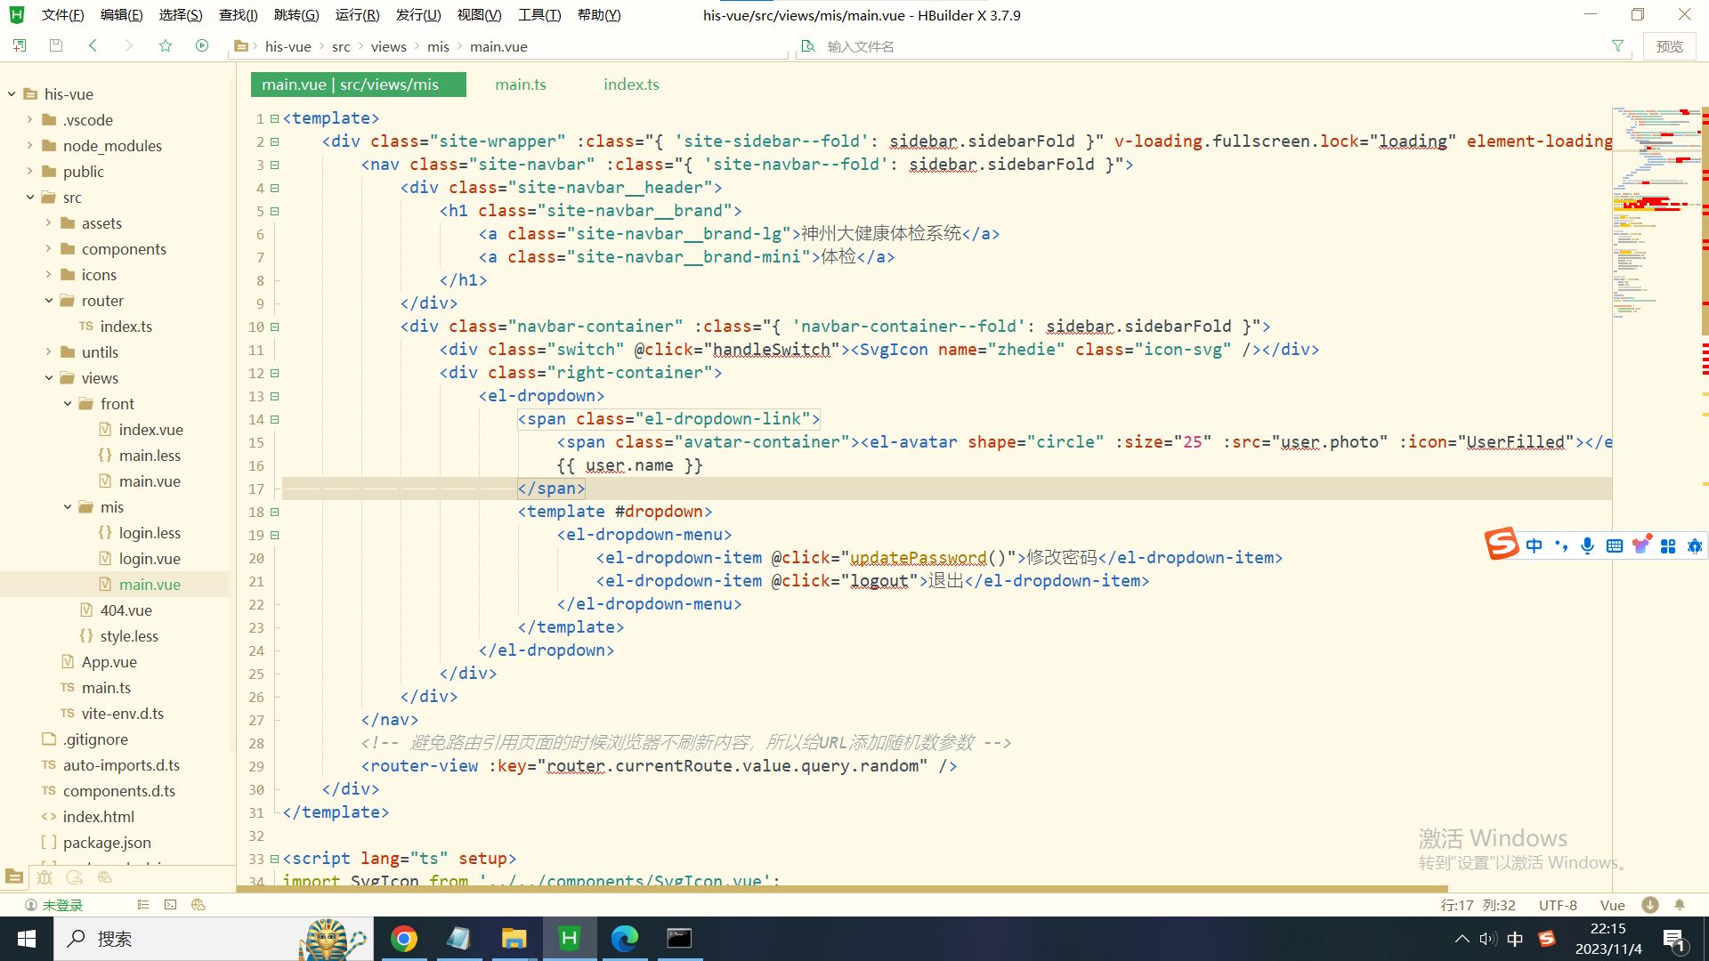Open the terminal icon in status bar
Image resolution: width=1709 pixels, height=961 pixels.
point(170,905)
